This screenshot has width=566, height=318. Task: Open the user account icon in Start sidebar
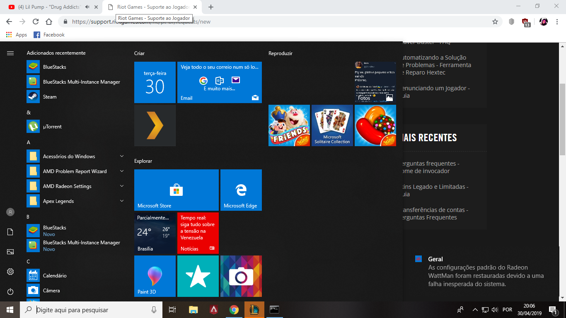tap(10, 212)
